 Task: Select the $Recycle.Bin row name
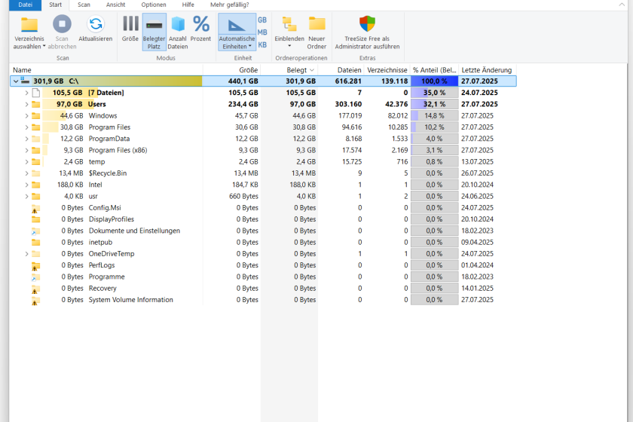point(108,173)
